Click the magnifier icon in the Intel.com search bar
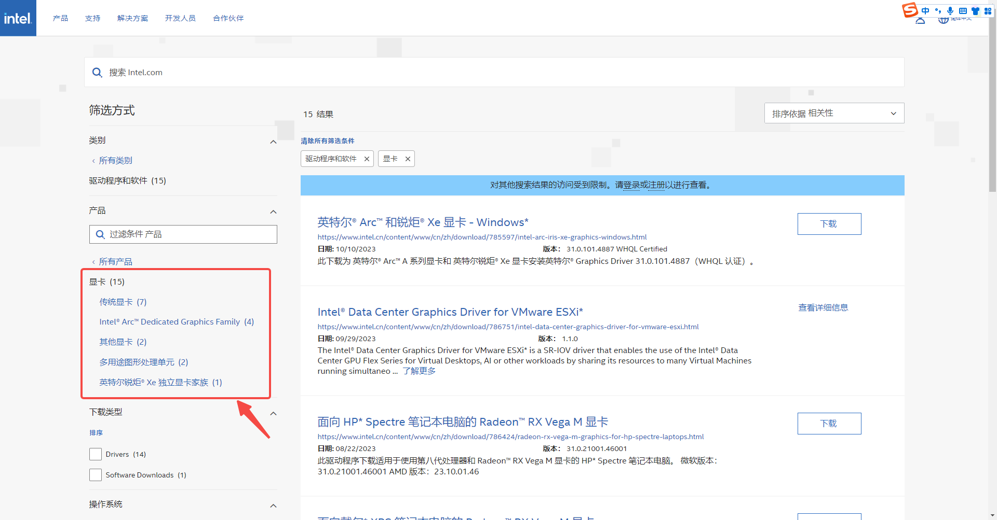Viewport: 997px width, 520px height. (97, 73)
